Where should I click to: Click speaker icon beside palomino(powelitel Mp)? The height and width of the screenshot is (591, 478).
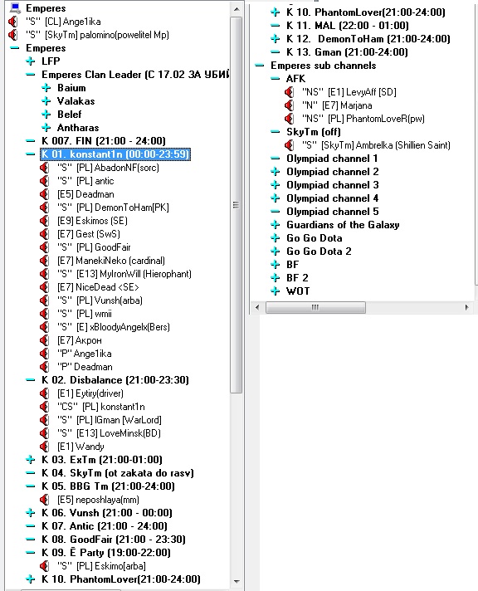[12, 35]
